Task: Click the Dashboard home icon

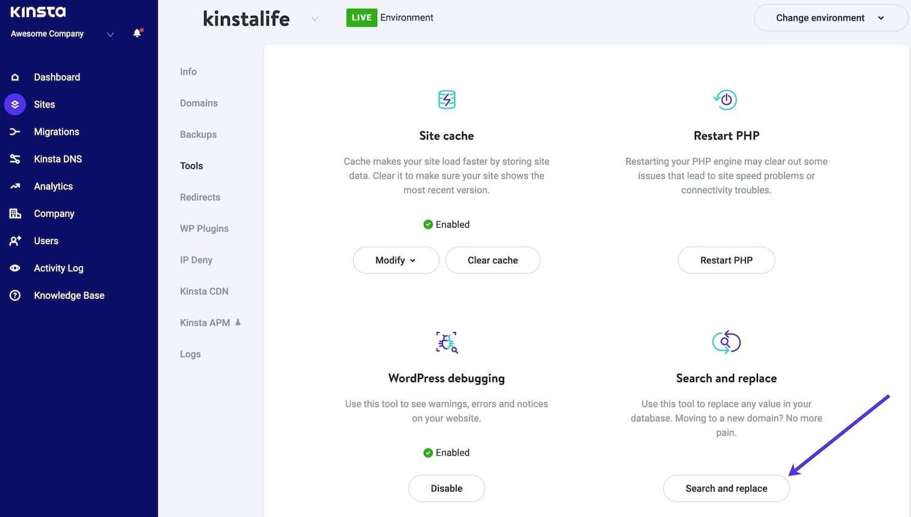Action: (x=15, y=77)
